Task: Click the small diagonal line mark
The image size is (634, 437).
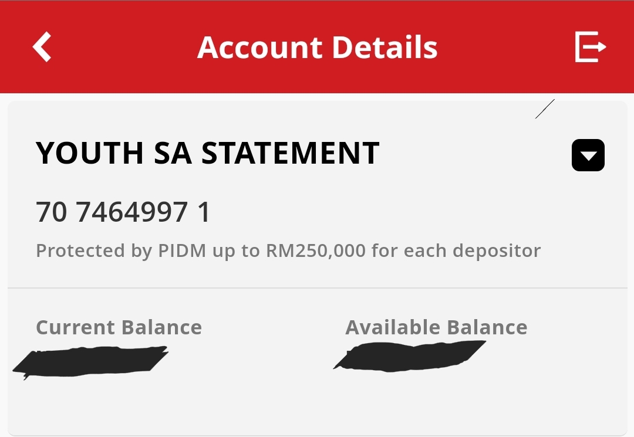Action: coord(545,109)
